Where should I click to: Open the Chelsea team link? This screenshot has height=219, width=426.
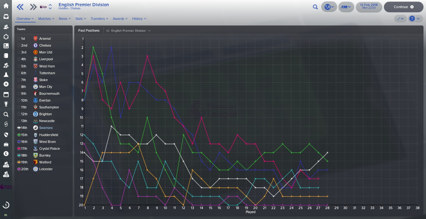point(45,45)
